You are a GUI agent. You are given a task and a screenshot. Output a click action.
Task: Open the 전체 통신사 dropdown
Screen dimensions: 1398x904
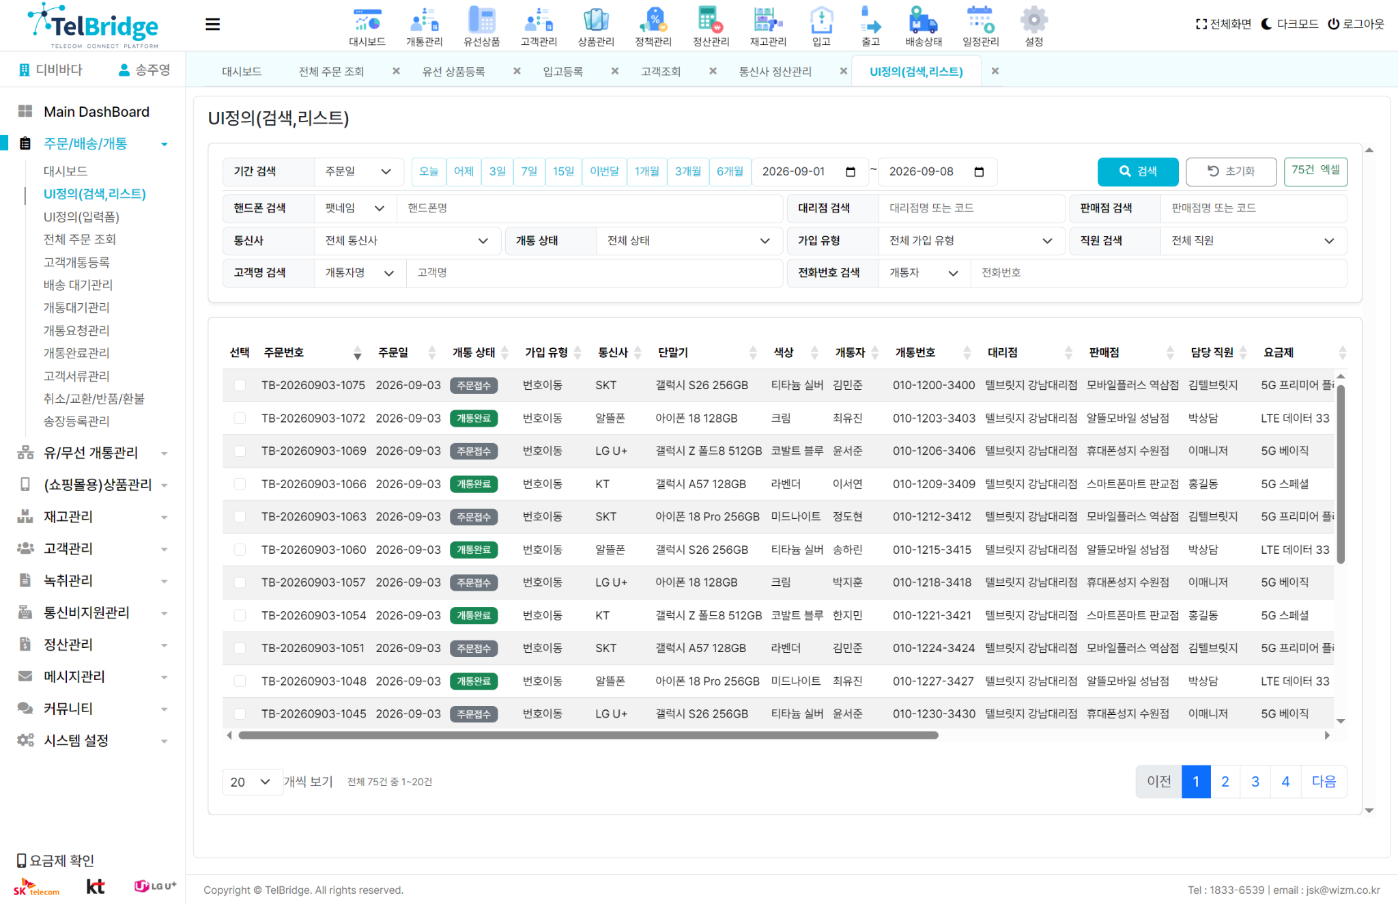(407, 240)
